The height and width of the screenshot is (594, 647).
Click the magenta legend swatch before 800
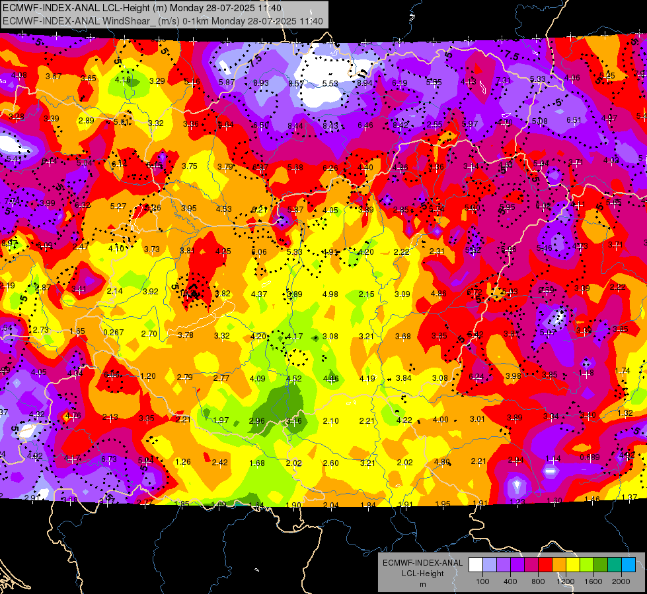[531, 565]
